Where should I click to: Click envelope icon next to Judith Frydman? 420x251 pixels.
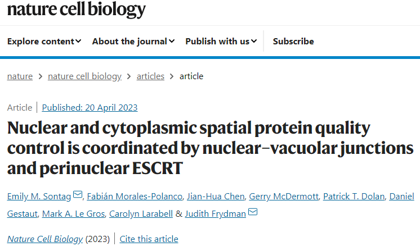(x=253, y=212)
